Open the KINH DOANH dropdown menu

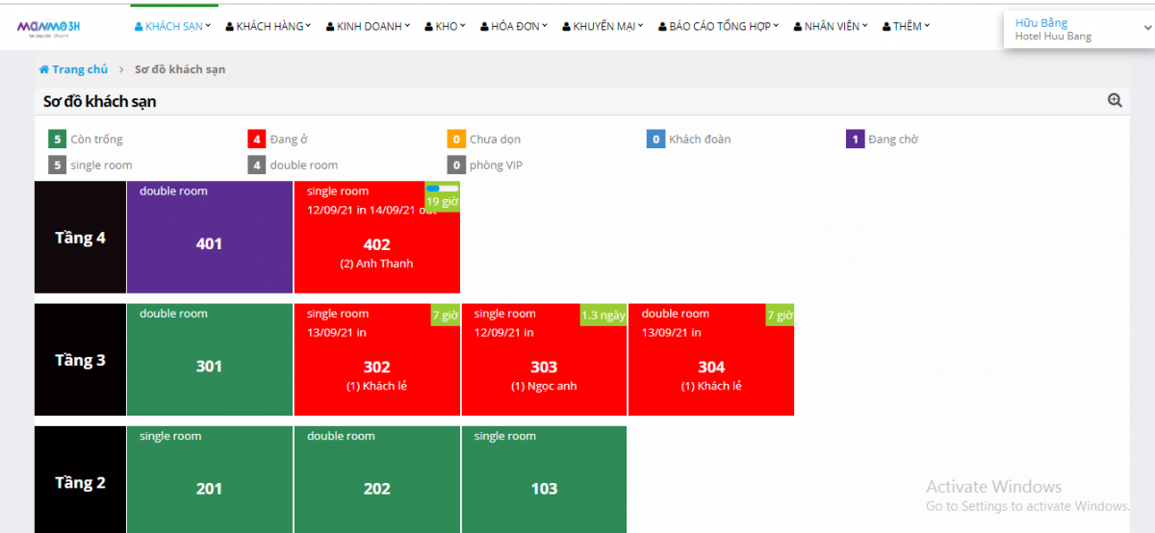pyautogui.click(x=368, y=27)
